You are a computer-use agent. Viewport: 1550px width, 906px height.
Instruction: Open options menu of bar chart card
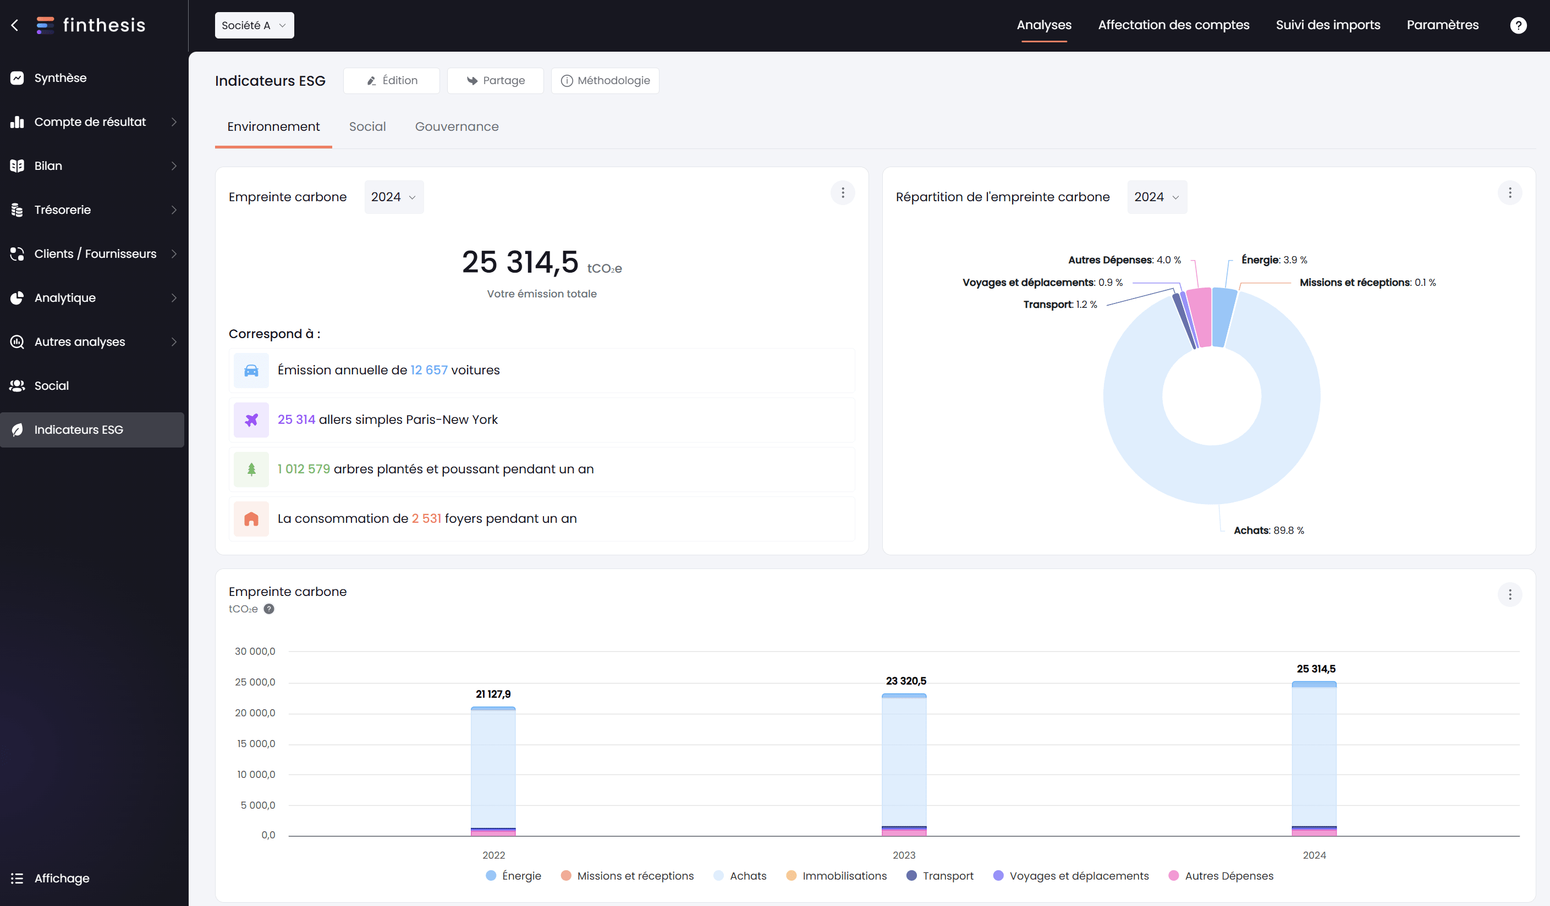[1509, 594]
